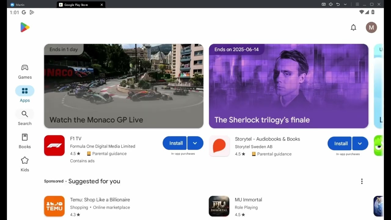Click the back arrow icon in the title bar
Viewport: 391px width, 220px height.
click(338, 4)
